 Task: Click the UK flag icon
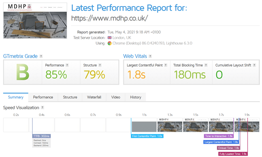(x=109, y=38)
